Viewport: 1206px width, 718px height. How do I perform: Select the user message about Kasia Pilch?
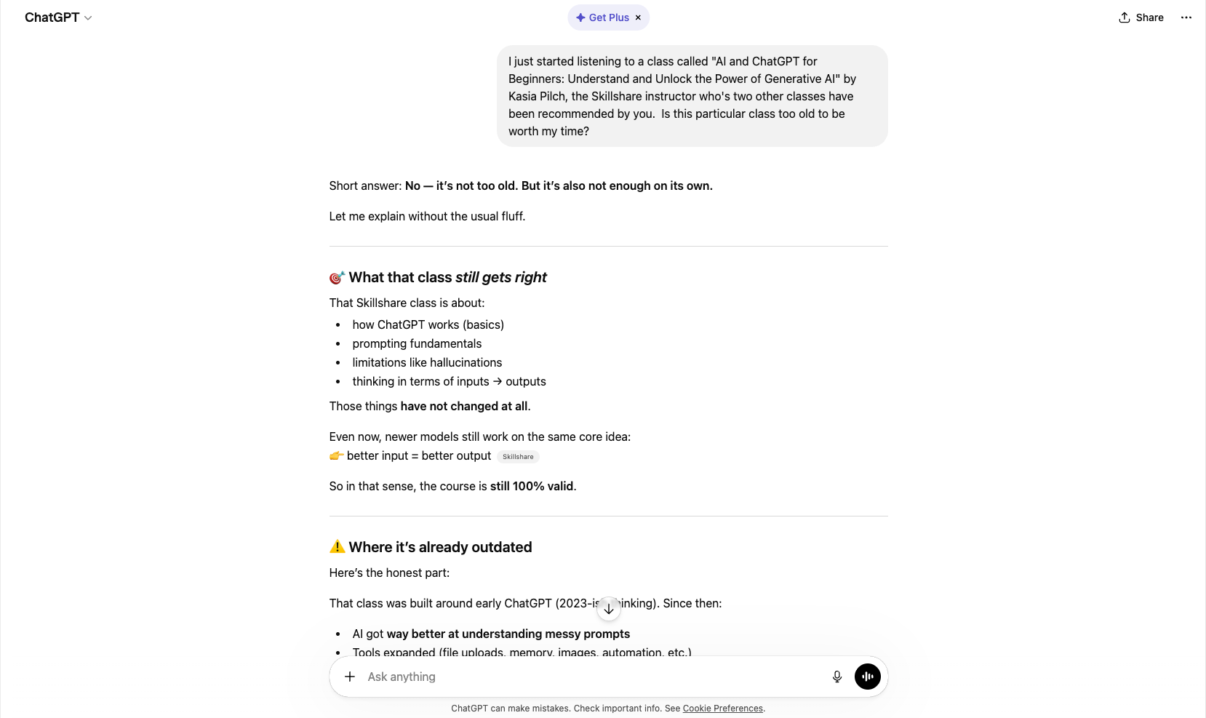click(692, 96)
